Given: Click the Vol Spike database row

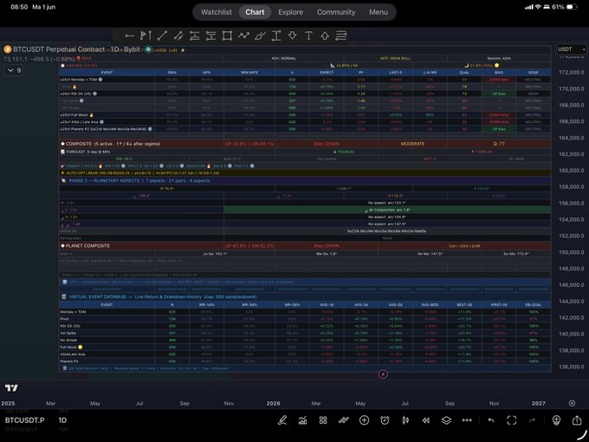Looking at the screenshot, I should tap(305, 333).
